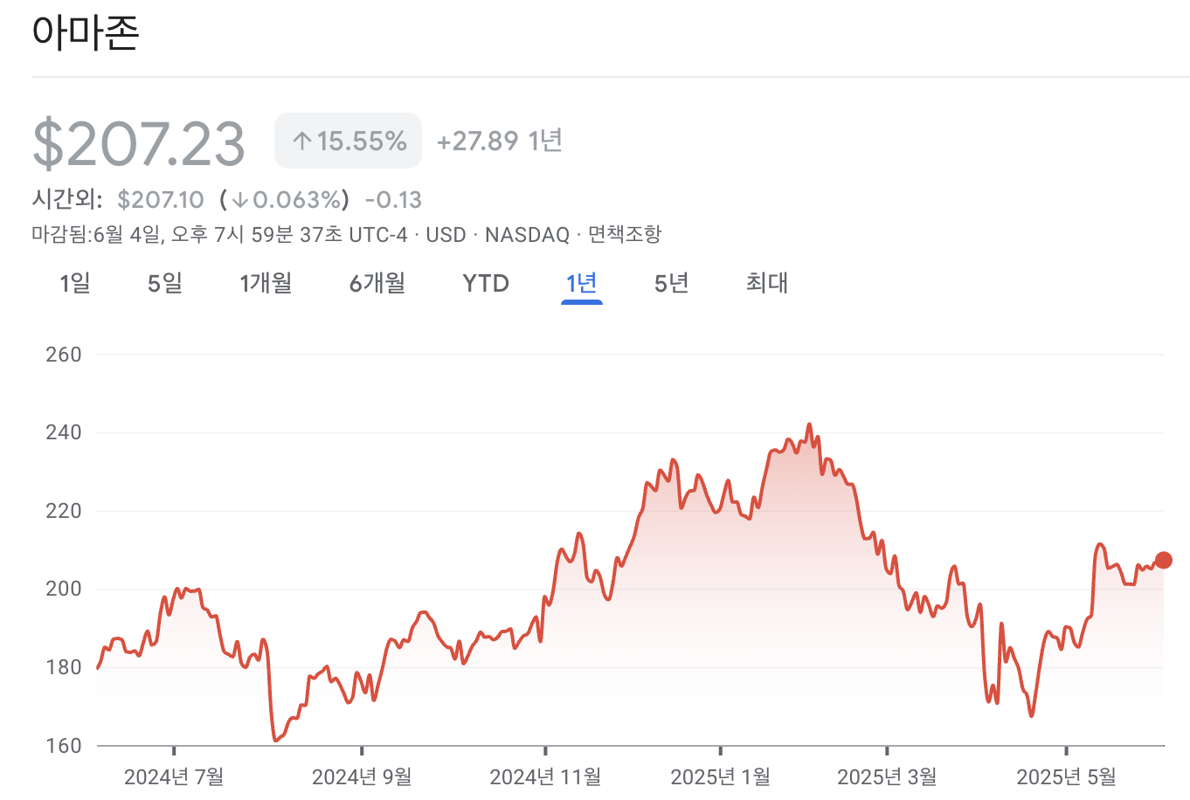Click the 260 value on the price axis
This screenshot has height=800, width=1190.
pyautogui.click(x=64, y=354)
